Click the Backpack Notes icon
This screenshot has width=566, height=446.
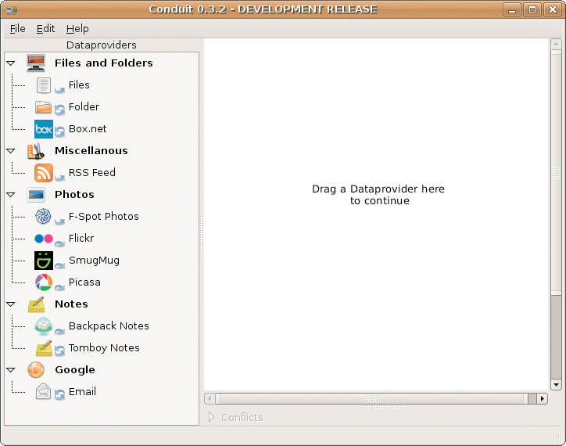point(43,326)
